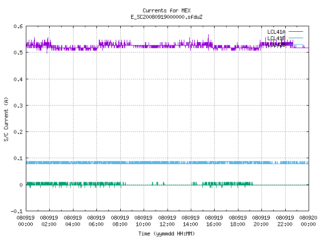Click the green LCL41B legend line sample
Screen dimensions: 318x238
pos(296,38)
